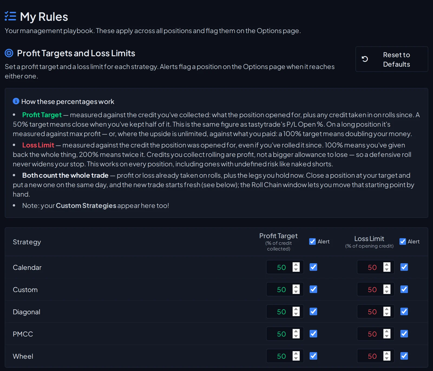
Task: Select the Calendar strategy row label
Action: coord(27,267)
